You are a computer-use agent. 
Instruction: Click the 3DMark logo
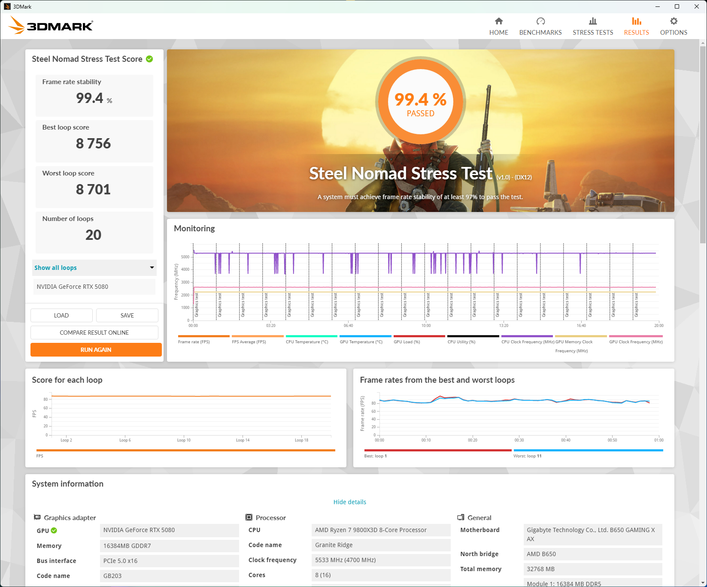(x=51, y=26)
